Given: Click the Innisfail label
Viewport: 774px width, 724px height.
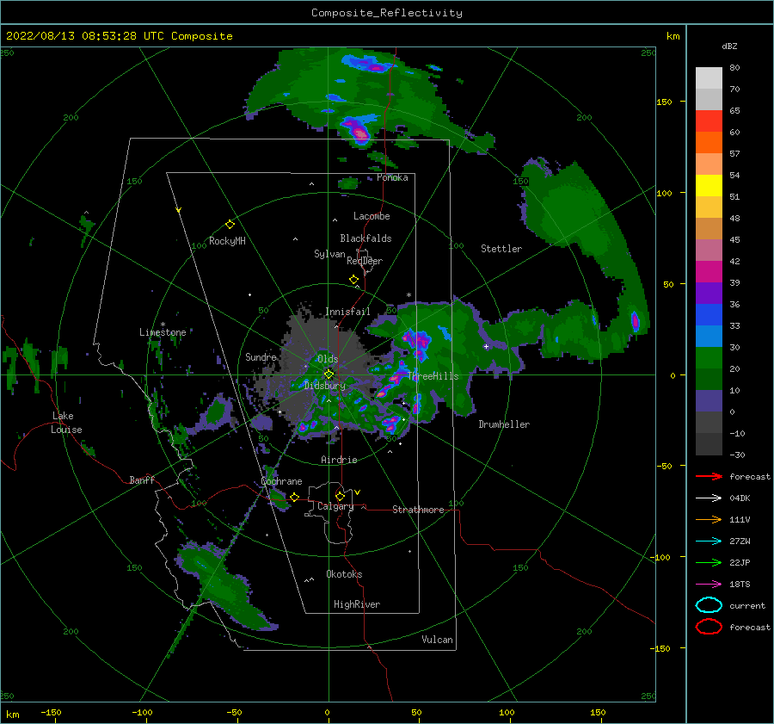Looking at the screenshot, I should [x=347, y=312].
